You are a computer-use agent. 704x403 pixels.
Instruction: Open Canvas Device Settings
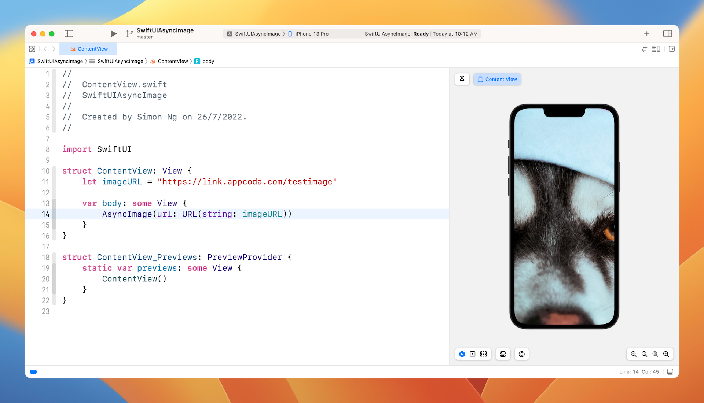click(503, 354)
